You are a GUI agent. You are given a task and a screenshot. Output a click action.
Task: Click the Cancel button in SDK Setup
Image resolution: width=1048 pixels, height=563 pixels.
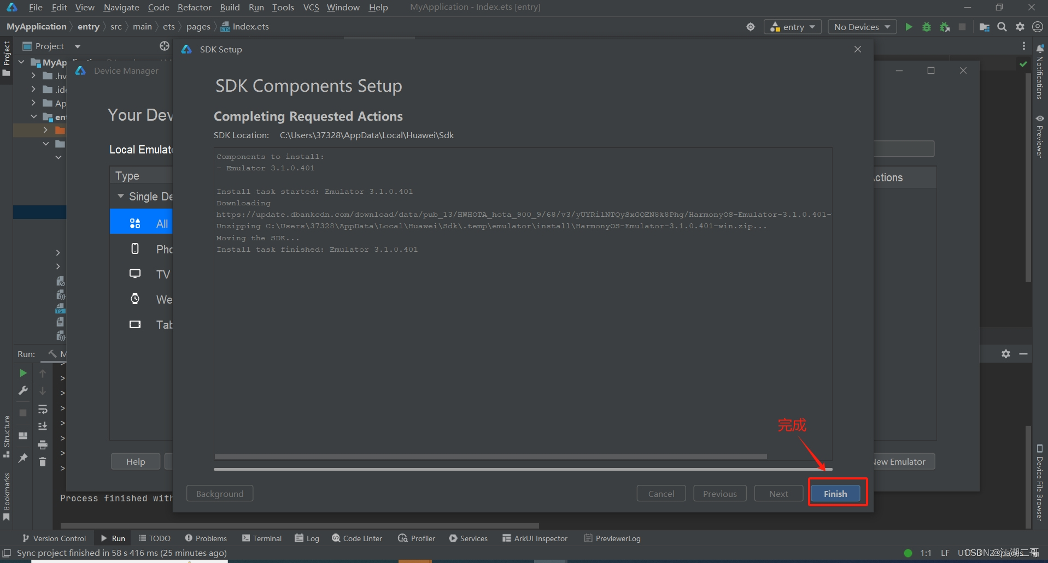pos(661,494)
